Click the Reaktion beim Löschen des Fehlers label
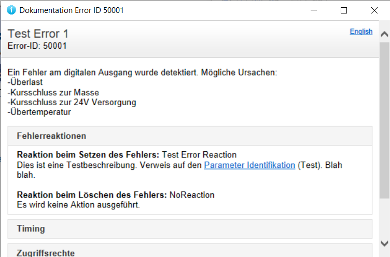The image size is (390, 257). pyautogui.click(x=92, y=195)
